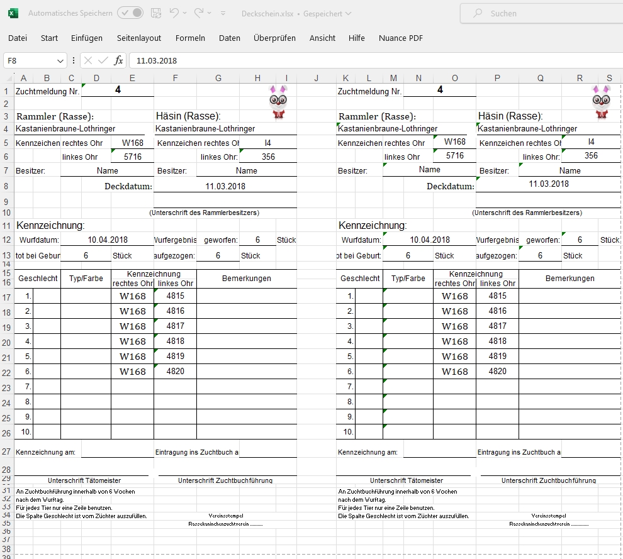Select the Deckdatum cell 11.03.2018 in column P

click(548, 184)
